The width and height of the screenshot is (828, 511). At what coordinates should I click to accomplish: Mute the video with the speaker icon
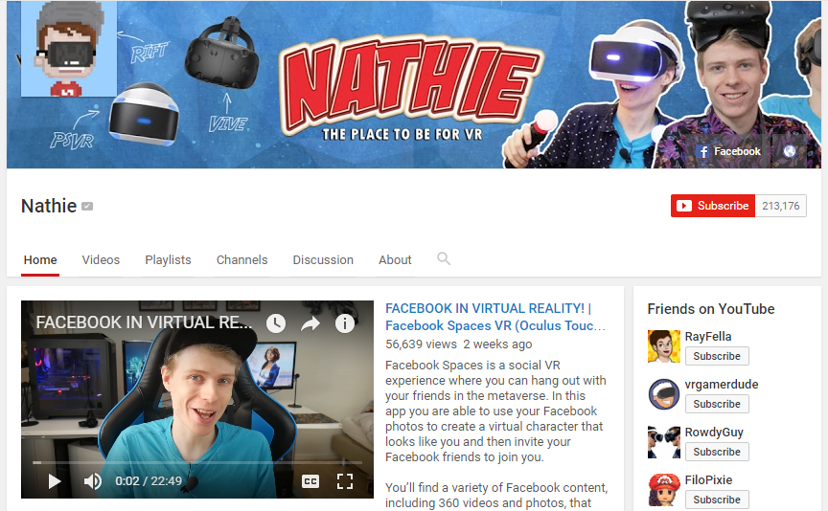[92, 481]
